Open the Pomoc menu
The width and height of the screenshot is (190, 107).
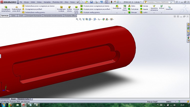pos(72,2)
